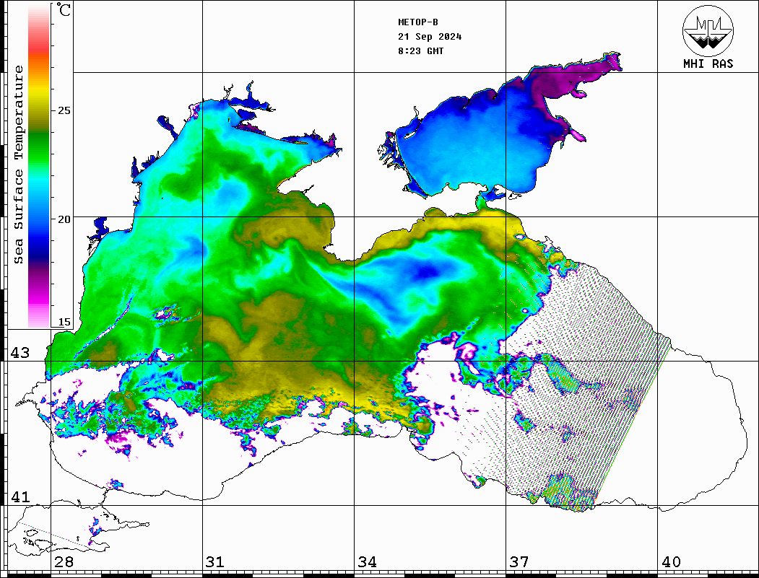
Task: Click the 'Sea Surface Temperature' vertical label
Action: pyautogui.click(x=19, y=165)
